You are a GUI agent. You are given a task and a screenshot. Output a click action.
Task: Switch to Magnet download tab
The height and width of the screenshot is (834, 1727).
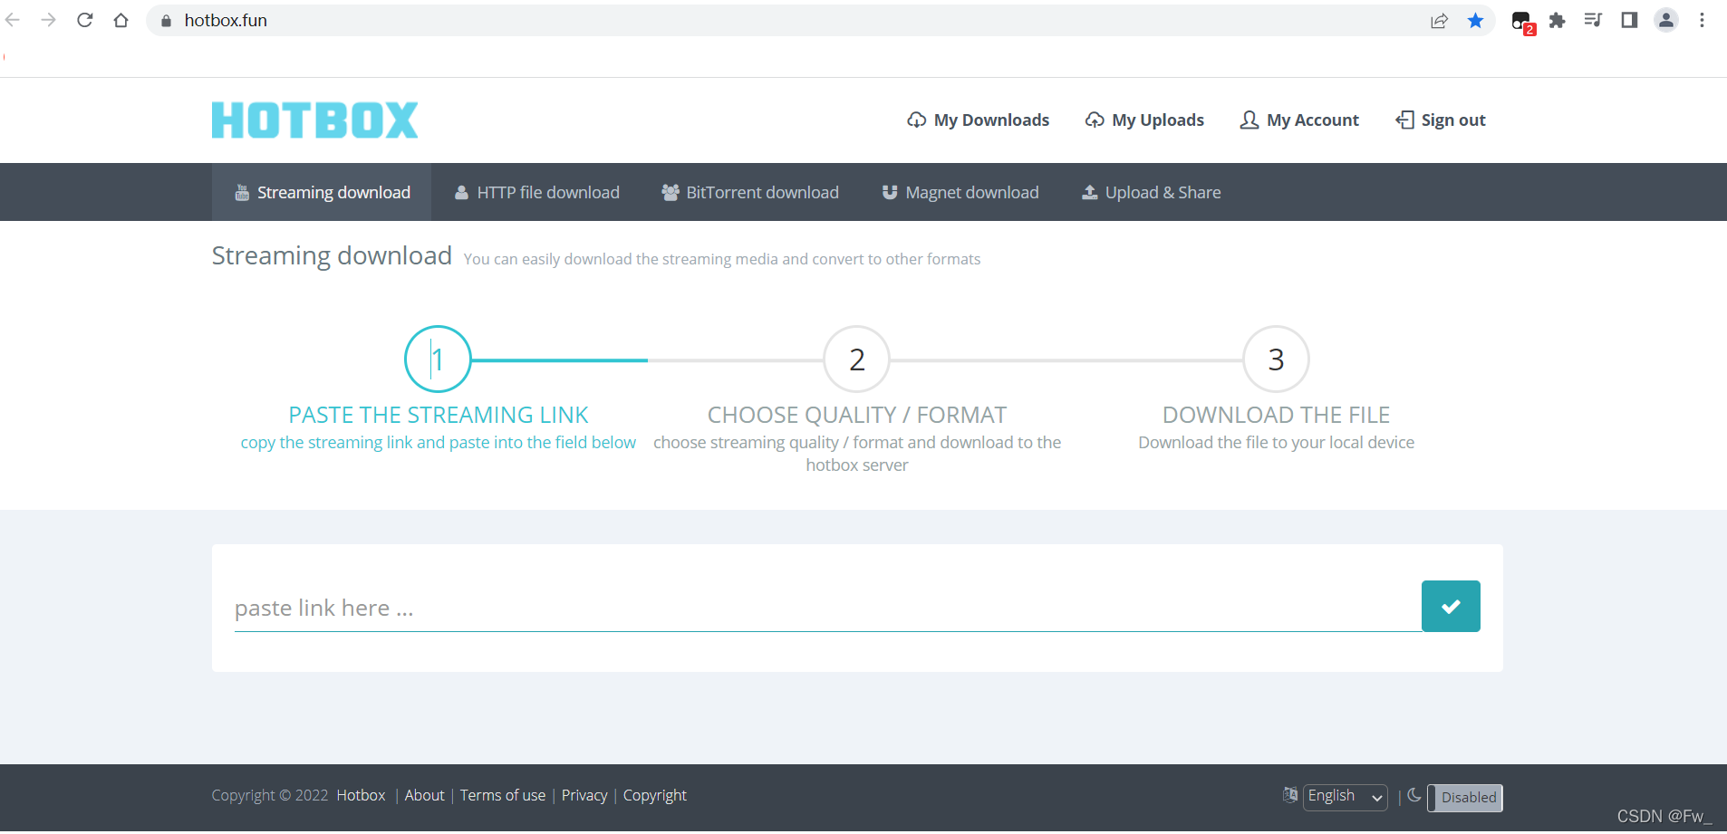960,192
